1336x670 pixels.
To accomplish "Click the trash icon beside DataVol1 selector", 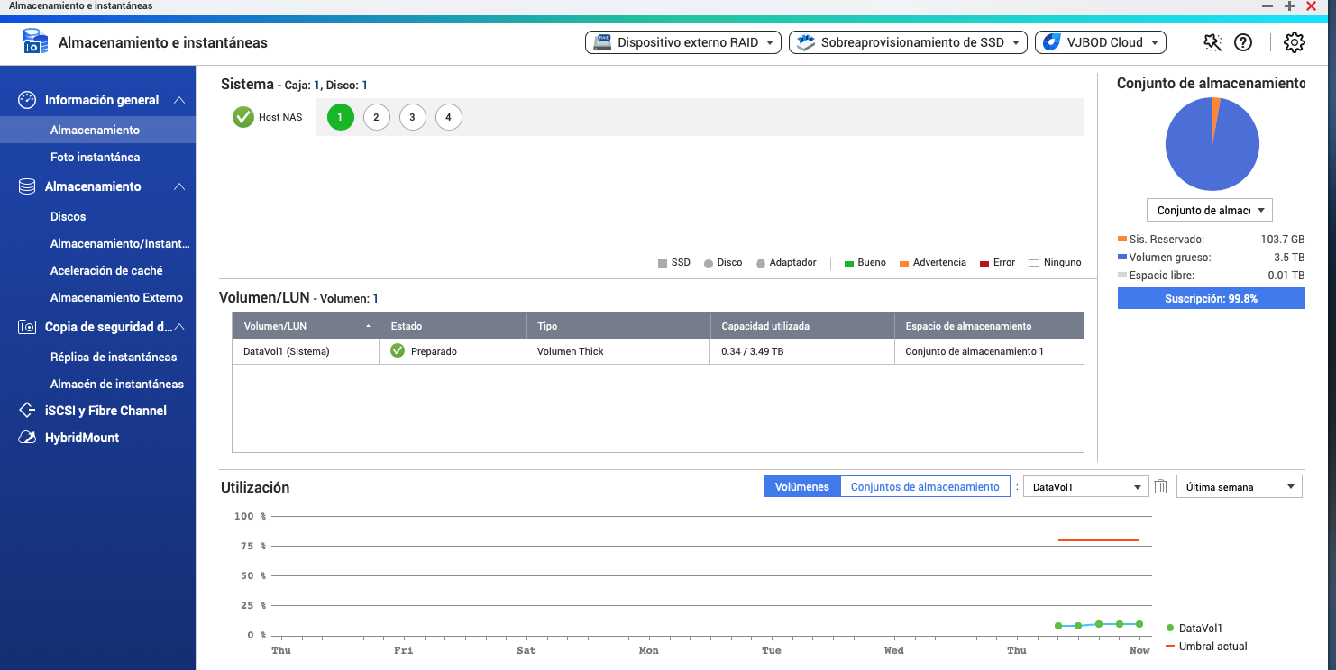I will tap(1161, 487).
